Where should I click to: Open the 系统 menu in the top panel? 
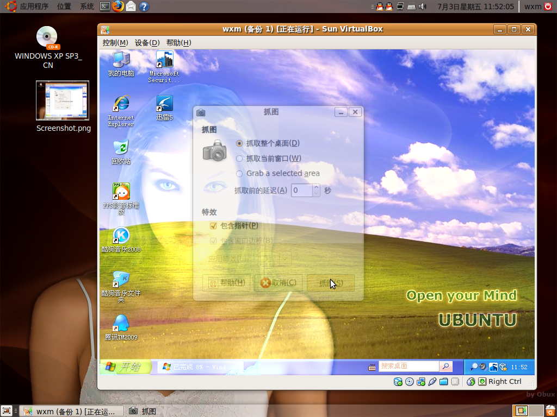86,7
